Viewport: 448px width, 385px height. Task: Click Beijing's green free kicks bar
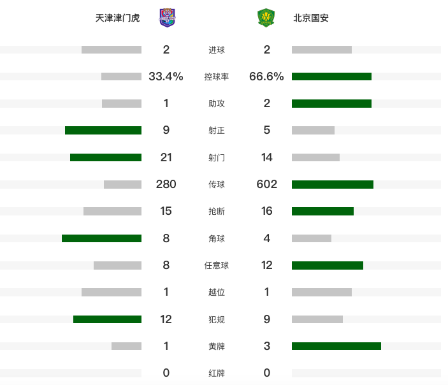(x=328, y=266)
